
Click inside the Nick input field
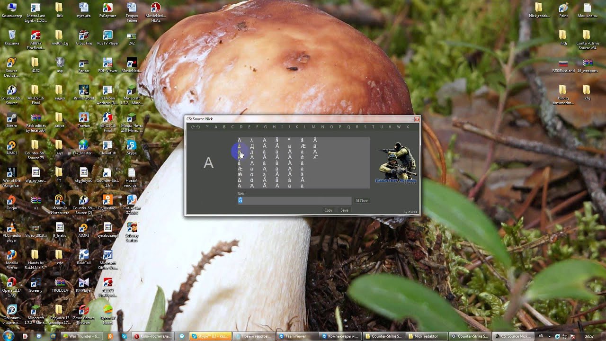(x=294, y=200)
